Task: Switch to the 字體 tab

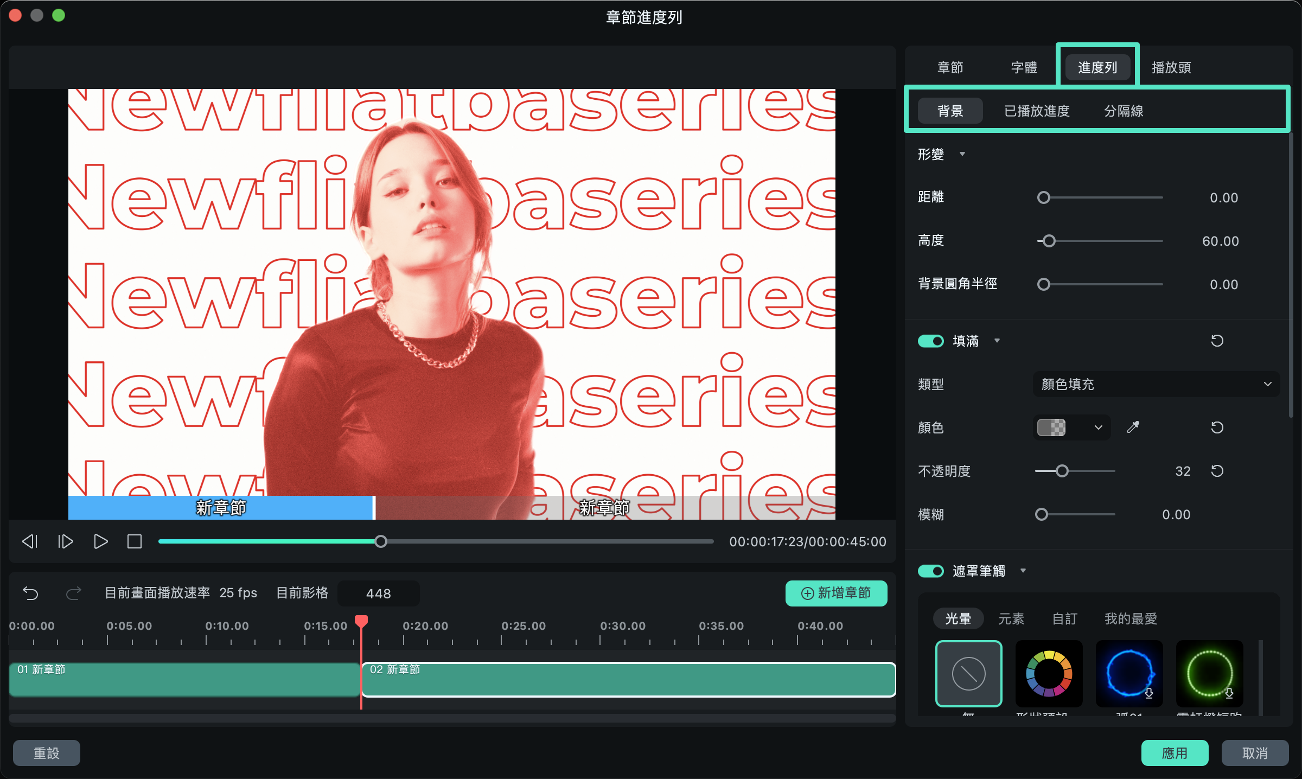Action: [x=1024, y=67]
